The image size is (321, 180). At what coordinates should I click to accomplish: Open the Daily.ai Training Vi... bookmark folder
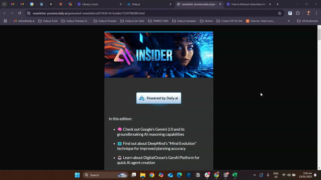(x=75, y=21)
